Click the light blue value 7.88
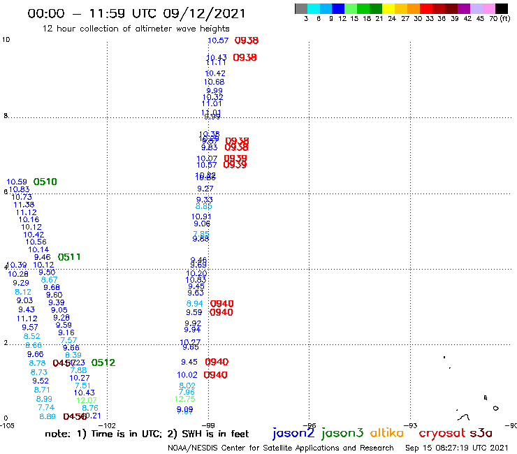This screenshot has height=454, width=517. coord(78,370)
